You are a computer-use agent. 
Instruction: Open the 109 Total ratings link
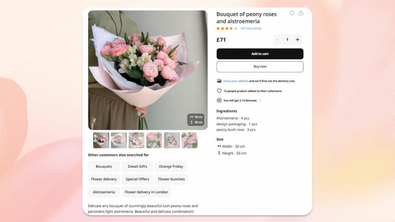[x=251, y=28]
